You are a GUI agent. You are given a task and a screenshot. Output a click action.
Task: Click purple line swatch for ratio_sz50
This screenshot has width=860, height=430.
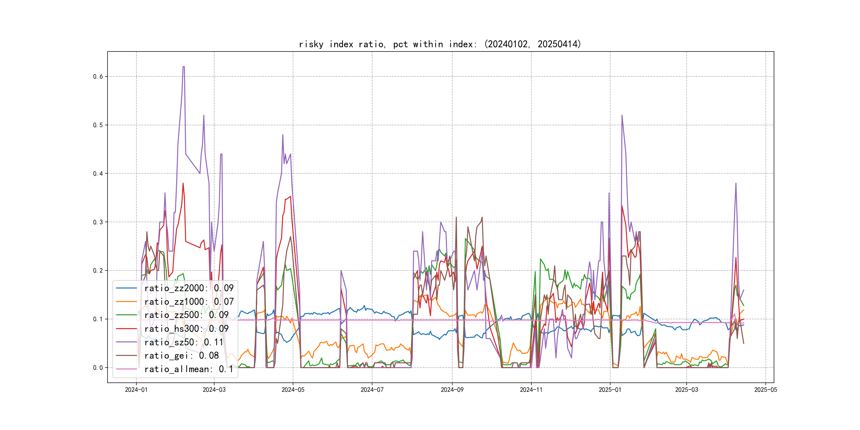tap(127, 342)
